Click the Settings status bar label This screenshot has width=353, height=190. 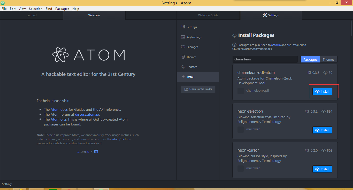(x=7, y=184)
